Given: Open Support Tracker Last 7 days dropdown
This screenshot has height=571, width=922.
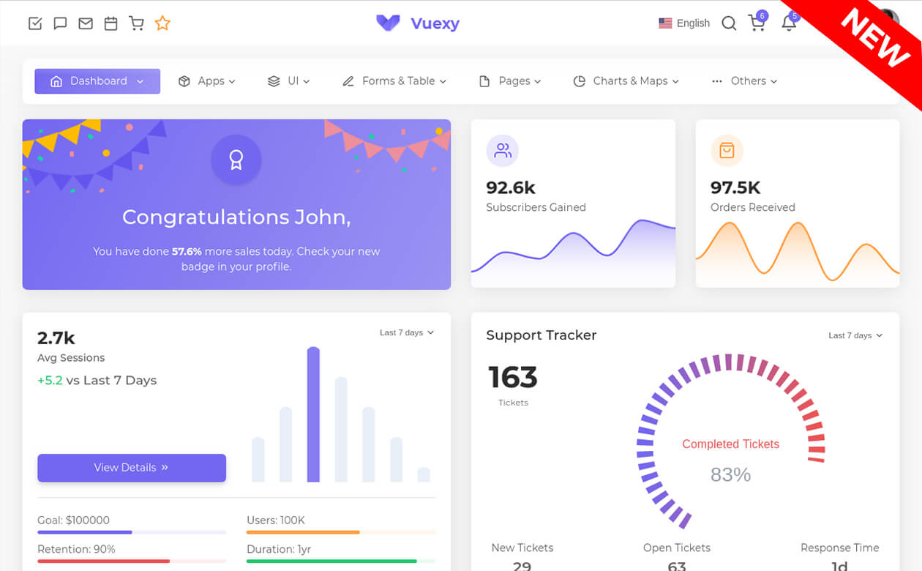Looking at the screenshot, I should pyautogui.click(x=855, y=335).
